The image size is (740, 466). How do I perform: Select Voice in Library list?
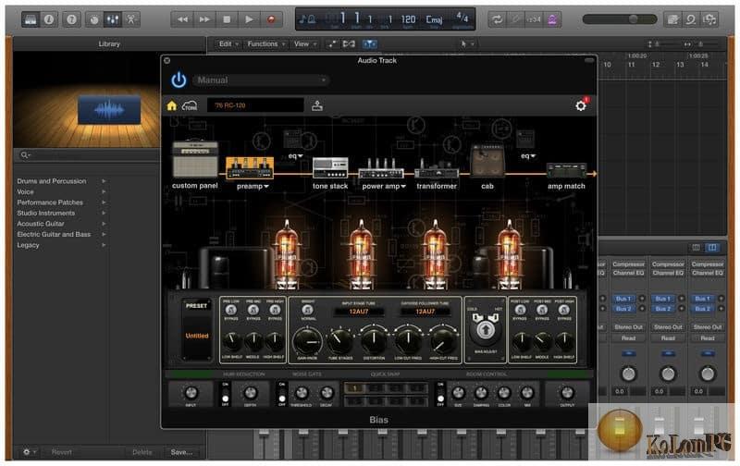point(26,192)
